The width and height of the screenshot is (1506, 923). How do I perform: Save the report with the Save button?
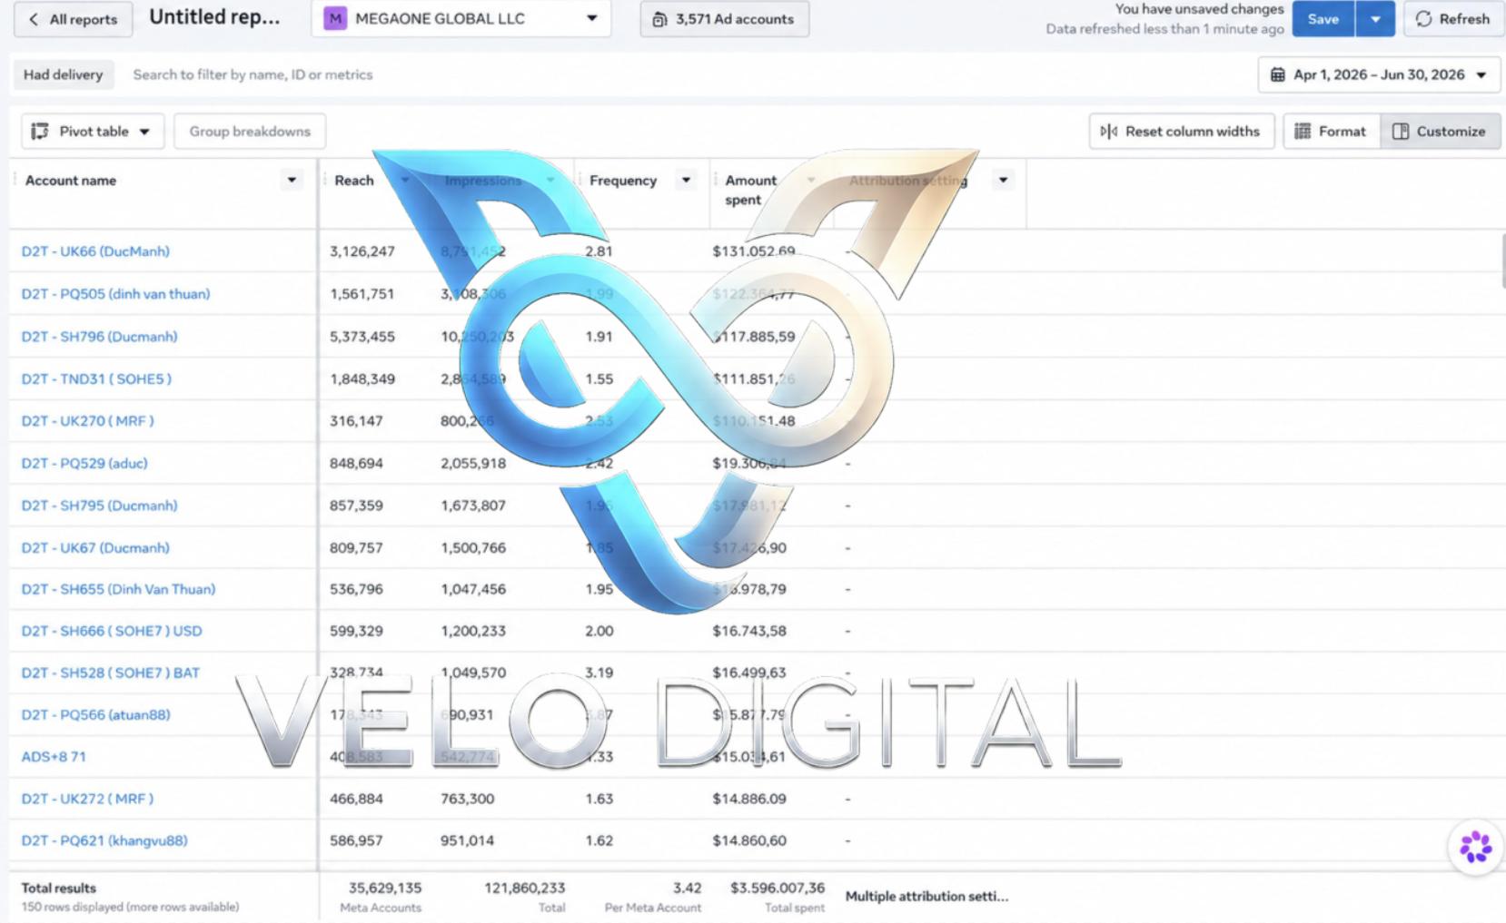pyautogui.click(x=1323, y=19)
